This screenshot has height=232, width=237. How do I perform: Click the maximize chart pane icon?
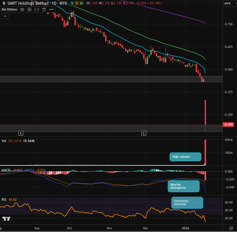(x=218, y=3)
